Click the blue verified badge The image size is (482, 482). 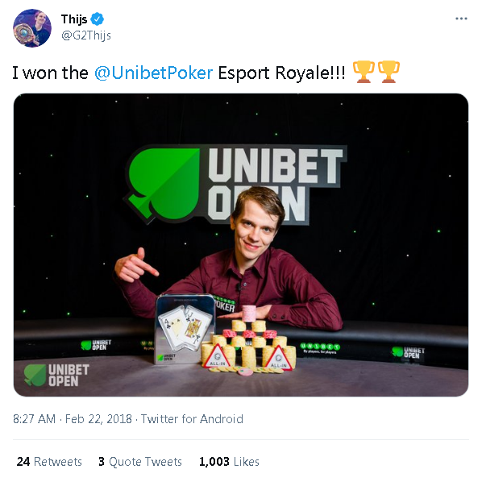point(98,19)
